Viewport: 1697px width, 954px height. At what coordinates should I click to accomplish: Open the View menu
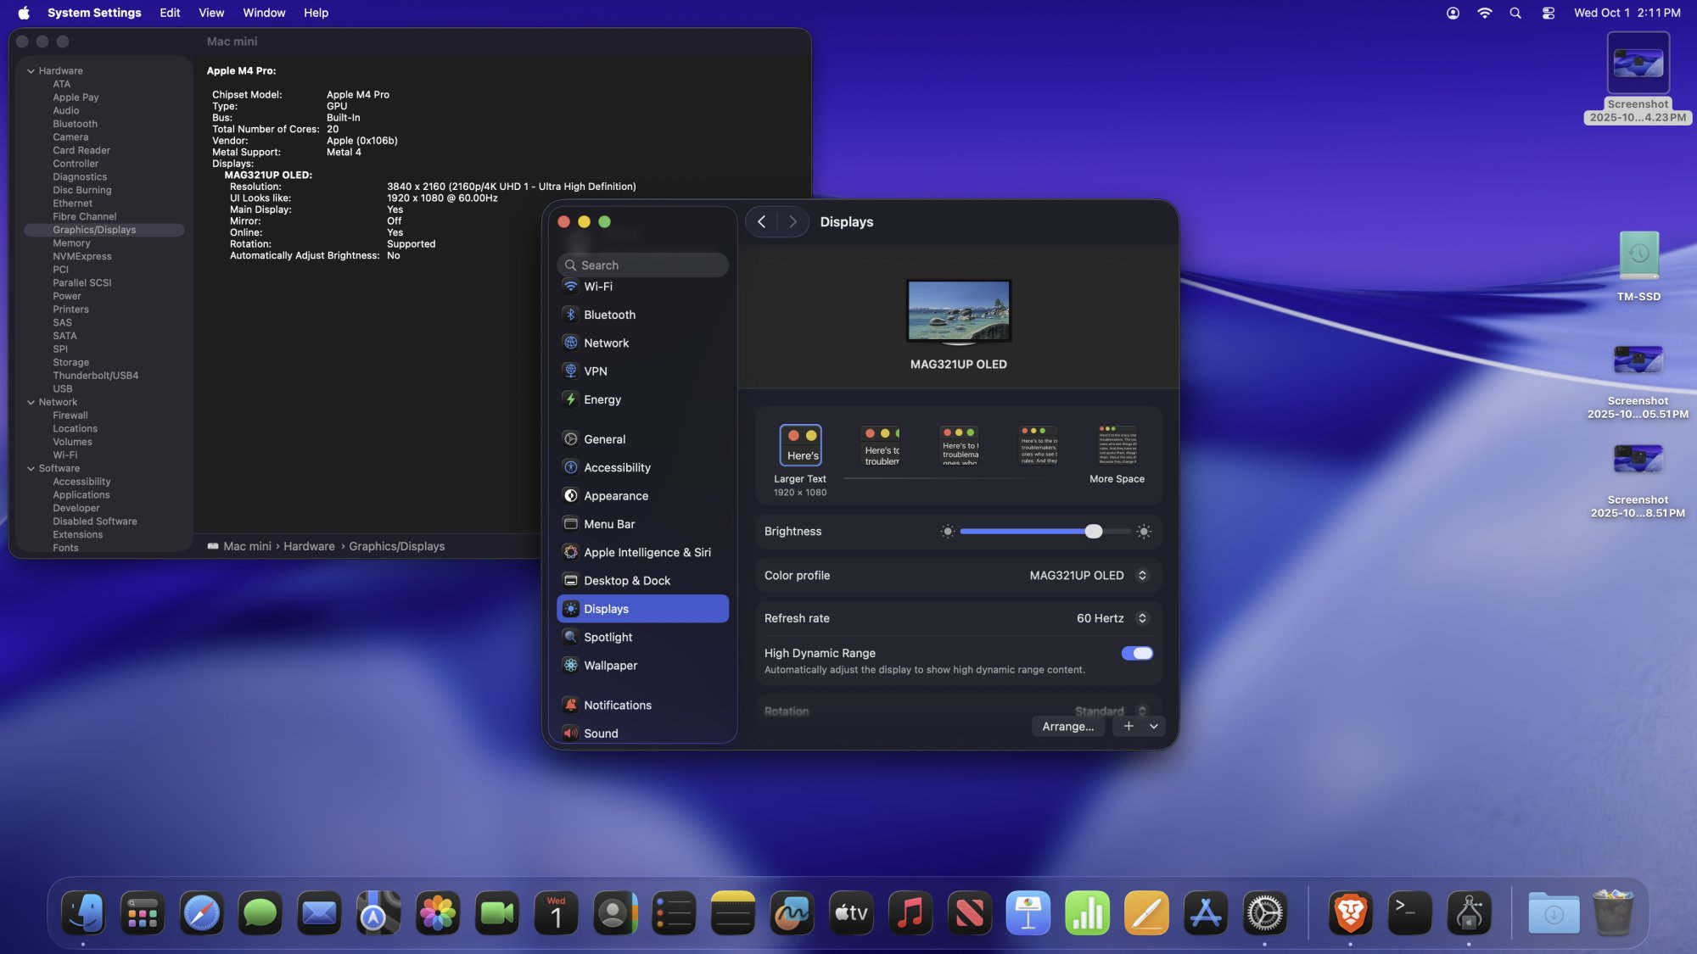[x=211, y=13]
